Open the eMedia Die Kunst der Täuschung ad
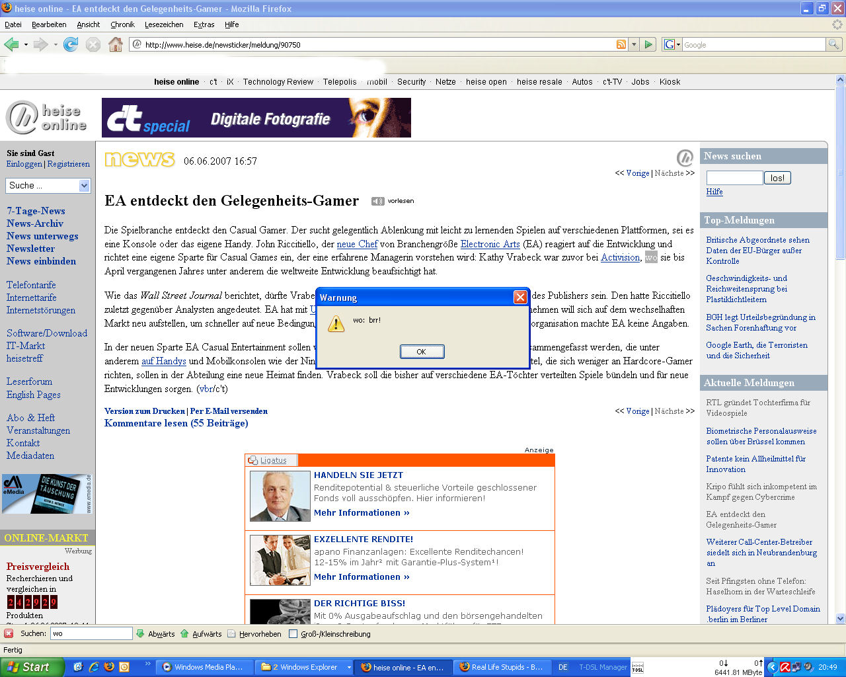This screenshot has width=846, height=677. (x=47, y=494)
